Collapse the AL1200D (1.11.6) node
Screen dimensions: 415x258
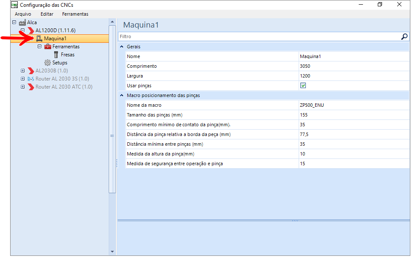23,30
